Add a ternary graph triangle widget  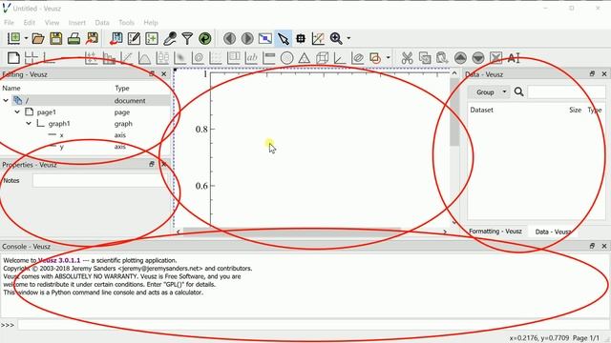[305, 58]
